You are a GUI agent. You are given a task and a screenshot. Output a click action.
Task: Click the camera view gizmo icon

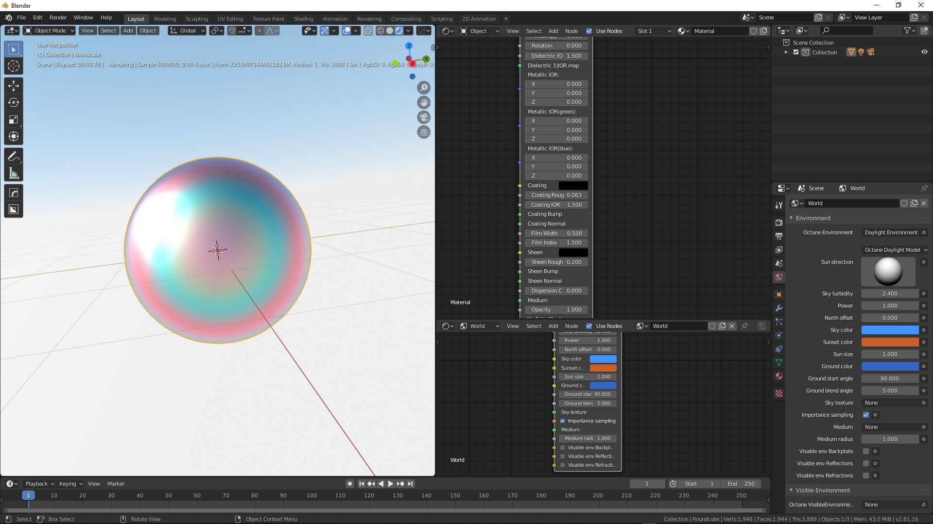424,117
